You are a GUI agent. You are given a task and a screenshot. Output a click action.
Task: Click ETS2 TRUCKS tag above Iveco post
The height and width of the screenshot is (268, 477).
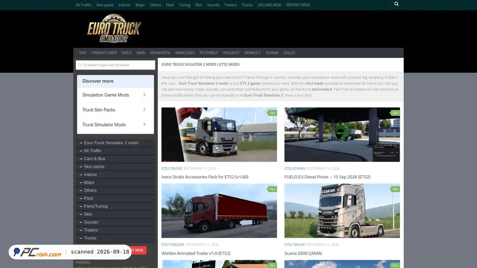[172, 168]
